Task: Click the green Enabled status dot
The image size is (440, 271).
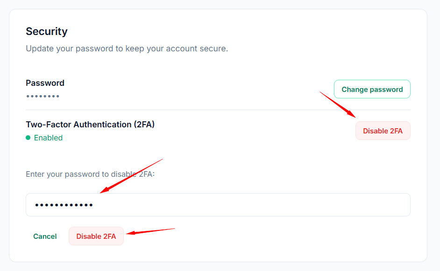Action: [x=28, y=138]
